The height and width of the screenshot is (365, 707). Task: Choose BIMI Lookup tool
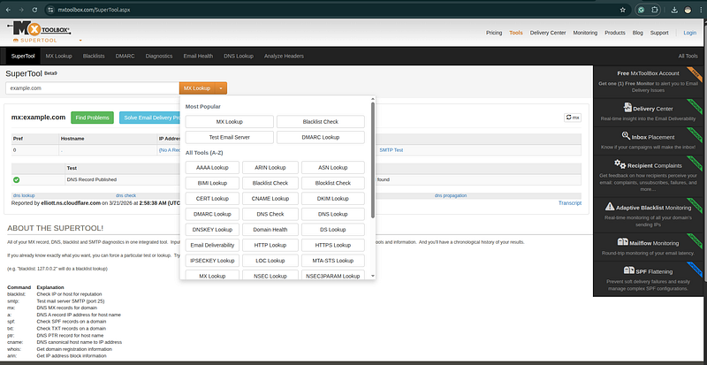pos(212,183)
